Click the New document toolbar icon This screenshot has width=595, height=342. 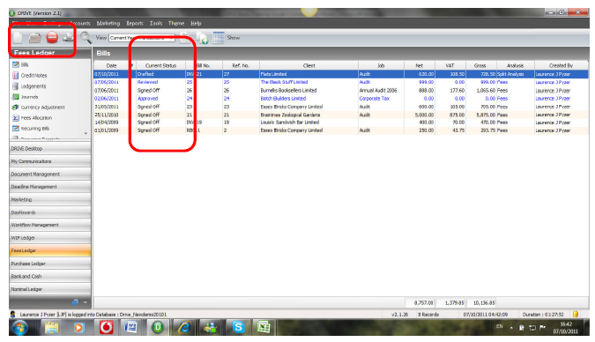[x=18, y=37]
